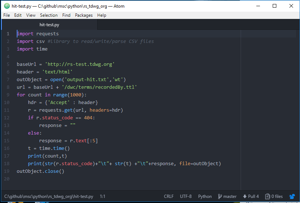Open the Packages menu
The height and width of the screenshot is (203, 300).
coord(84,15)
